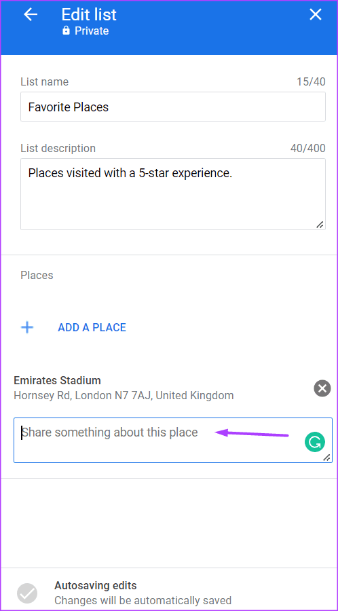The height and width of the screenshot is (611, 338).
Task: Click the Autosaving edits label
Action: (x=96, y=585)
